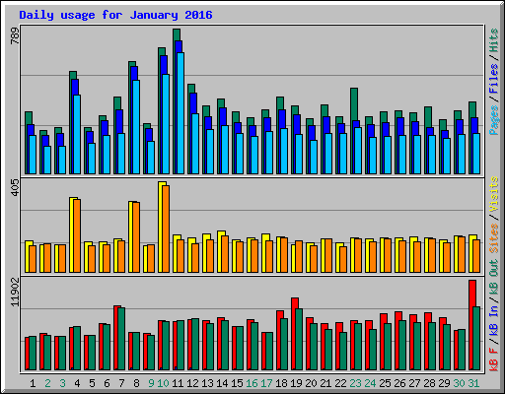The width and height of the screenshot is (505, 394).
Task: Click day label 22 on the x-axis
Action: [340, 383]
